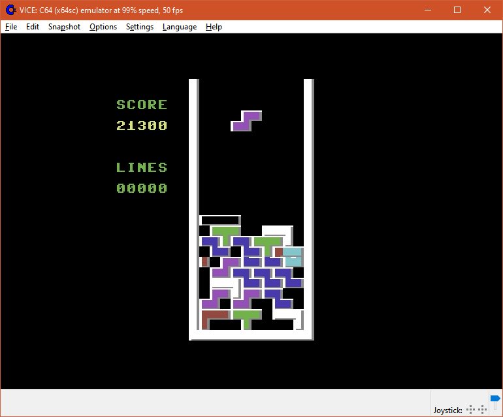Open the Settings menu
The image size is (503, 417).
pos(140,27)
